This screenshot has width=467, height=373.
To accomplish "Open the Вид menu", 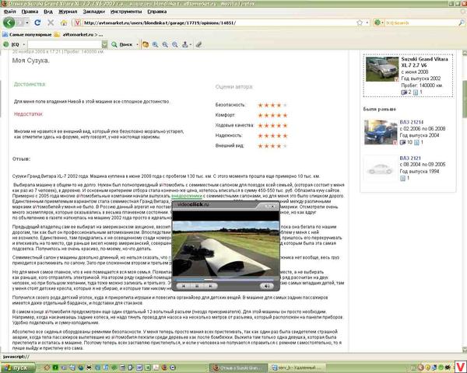I will click(48, 12).
